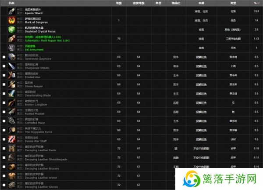This screenshot has width=263, height=190.
Task: Click the Tarnished Claymore item icon
Action: click(12, 57)
